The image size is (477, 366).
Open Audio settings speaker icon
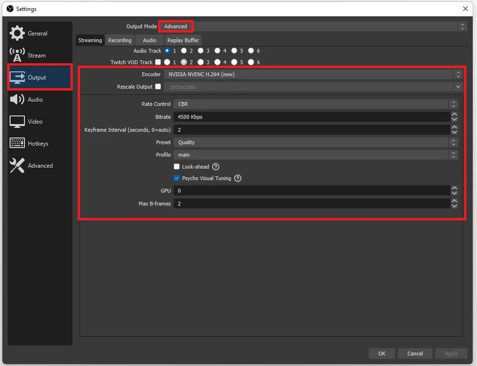click(x=17, y=99)
